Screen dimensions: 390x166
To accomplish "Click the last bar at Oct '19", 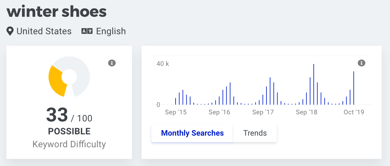I will pyautogui.click(x=354, y=88).
